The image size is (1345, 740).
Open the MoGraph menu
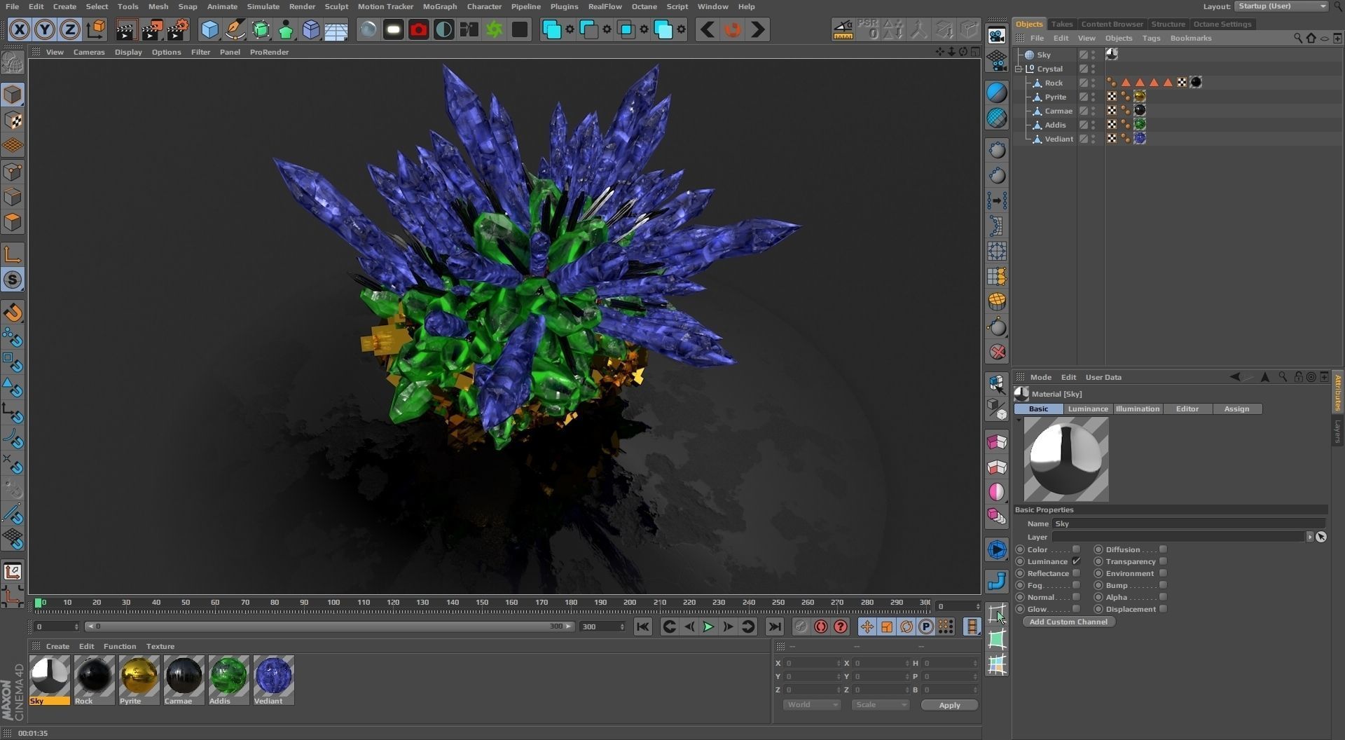440,6
